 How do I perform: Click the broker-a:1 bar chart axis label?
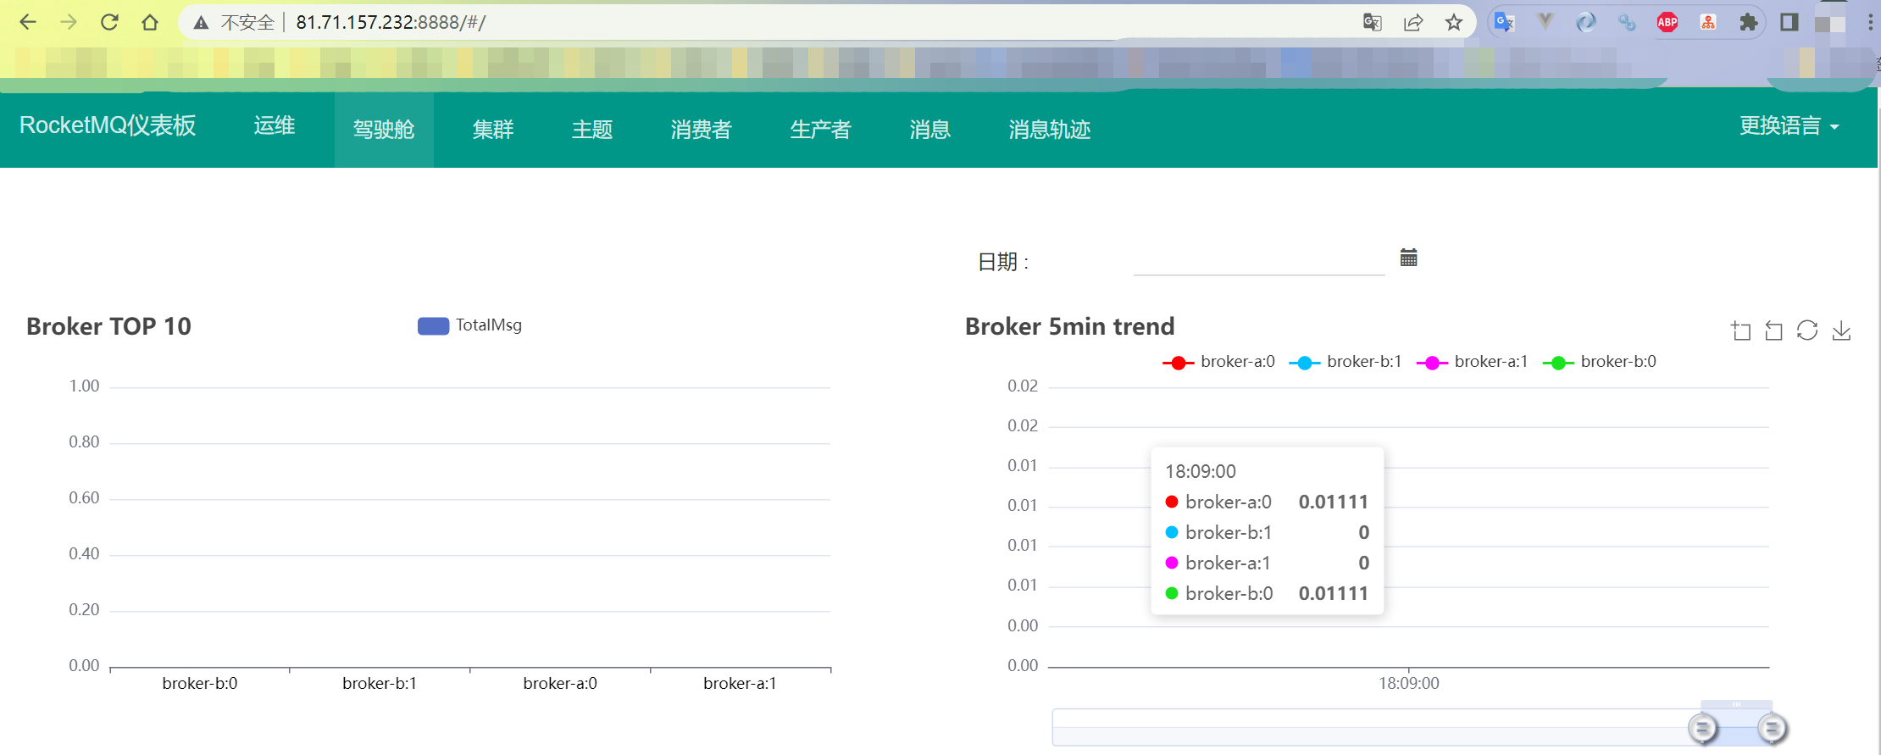coord(740,683)
